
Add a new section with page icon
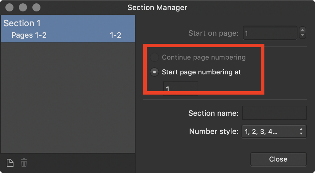10,163
